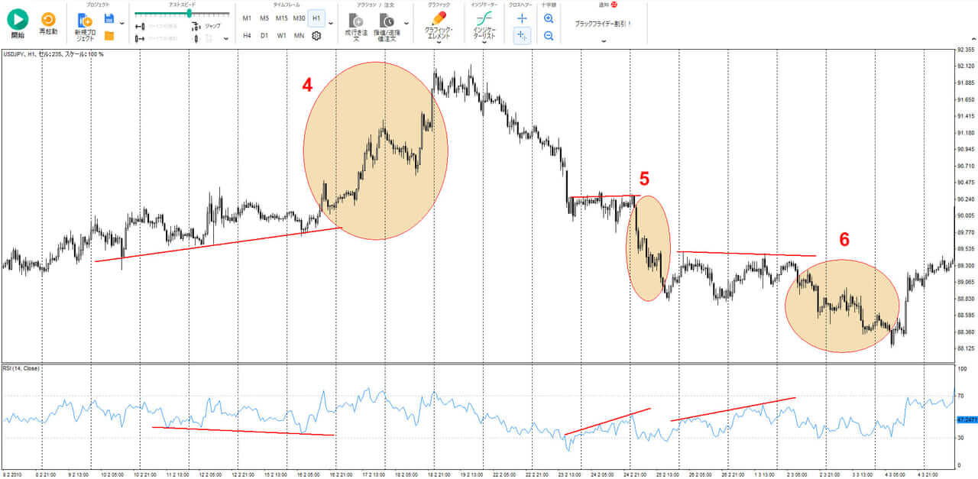Toggle the H1 timeframe button
This screenshot has width=978, height=479.
(316, 18)
